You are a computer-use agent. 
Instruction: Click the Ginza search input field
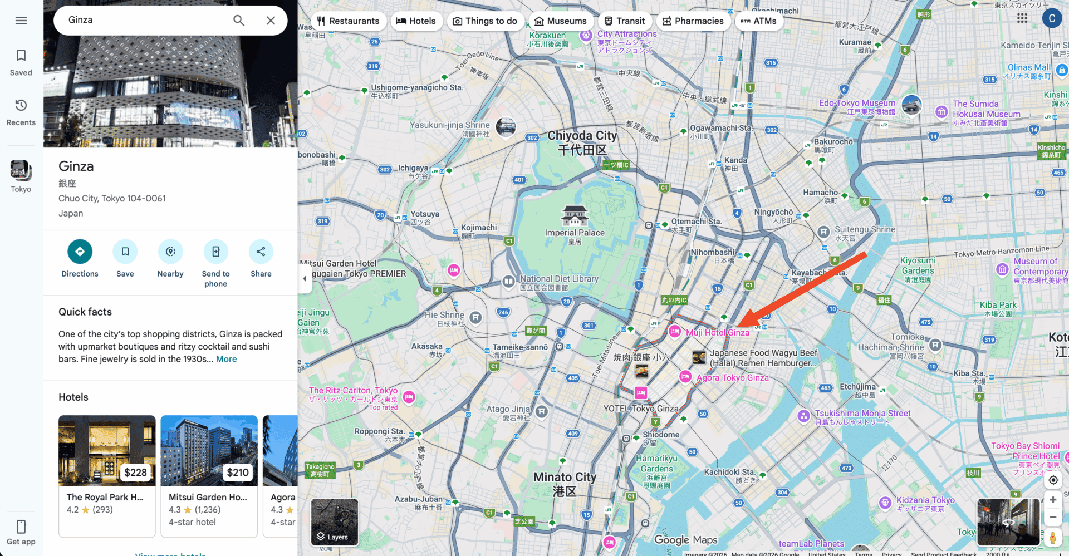point(145,20)
